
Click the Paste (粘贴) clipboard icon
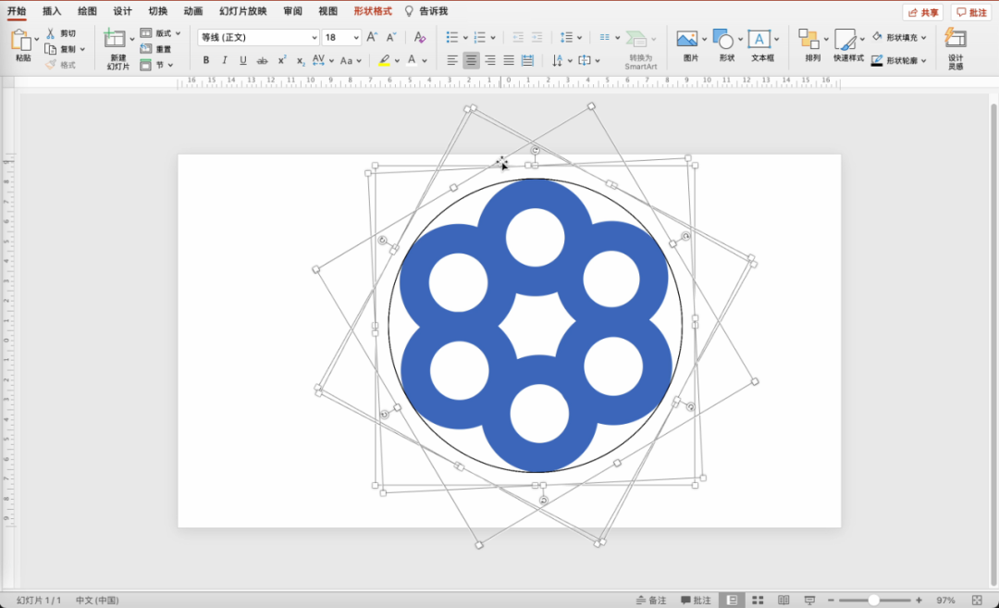point(20,40)
